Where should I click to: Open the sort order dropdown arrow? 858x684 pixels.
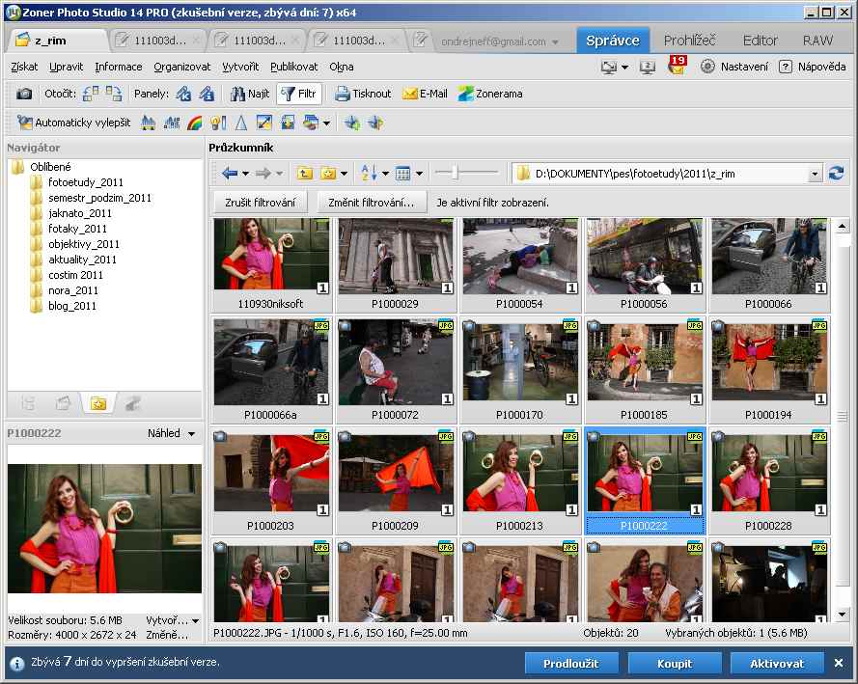[385, 174]
